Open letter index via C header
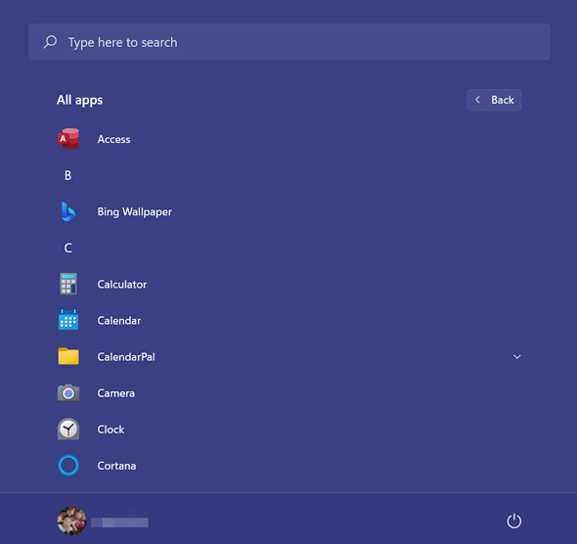The image size is (577, 544). (68, 248)
